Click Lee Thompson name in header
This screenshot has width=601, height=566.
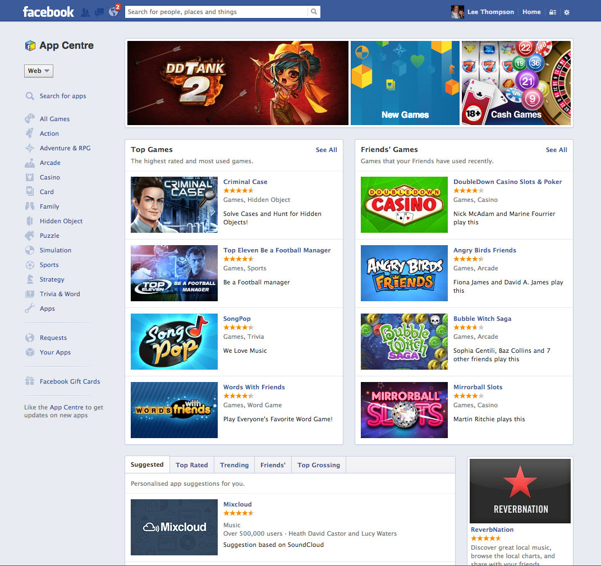[490, 12]
